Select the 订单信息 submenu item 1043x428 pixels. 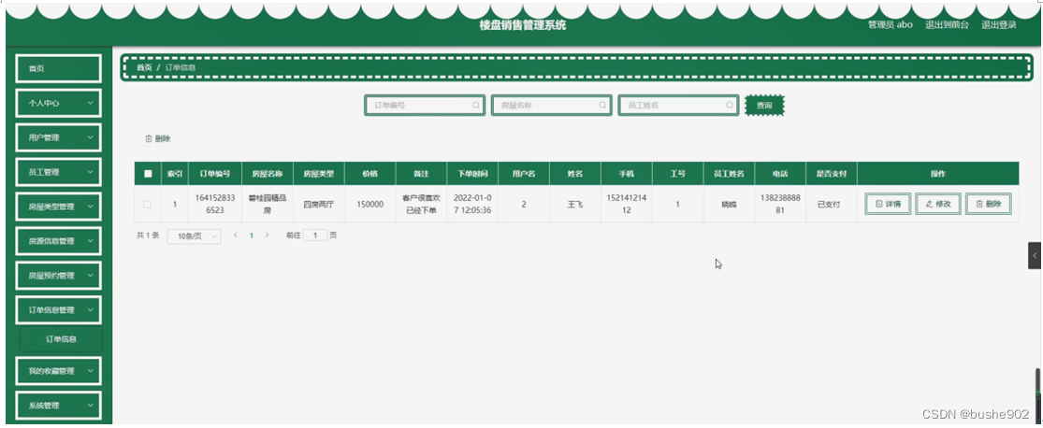(x=61, y=339)
